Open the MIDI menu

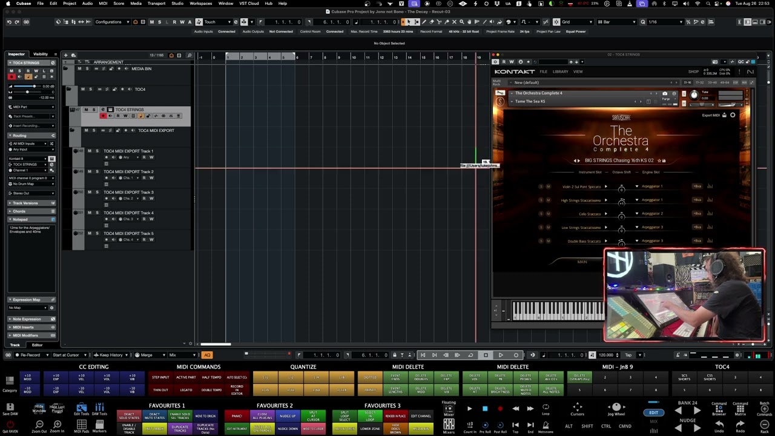pyautogui.click(x=103, y=3)
